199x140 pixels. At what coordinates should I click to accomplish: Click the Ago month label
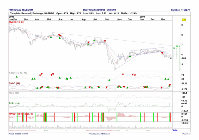[x=84, y=19]
